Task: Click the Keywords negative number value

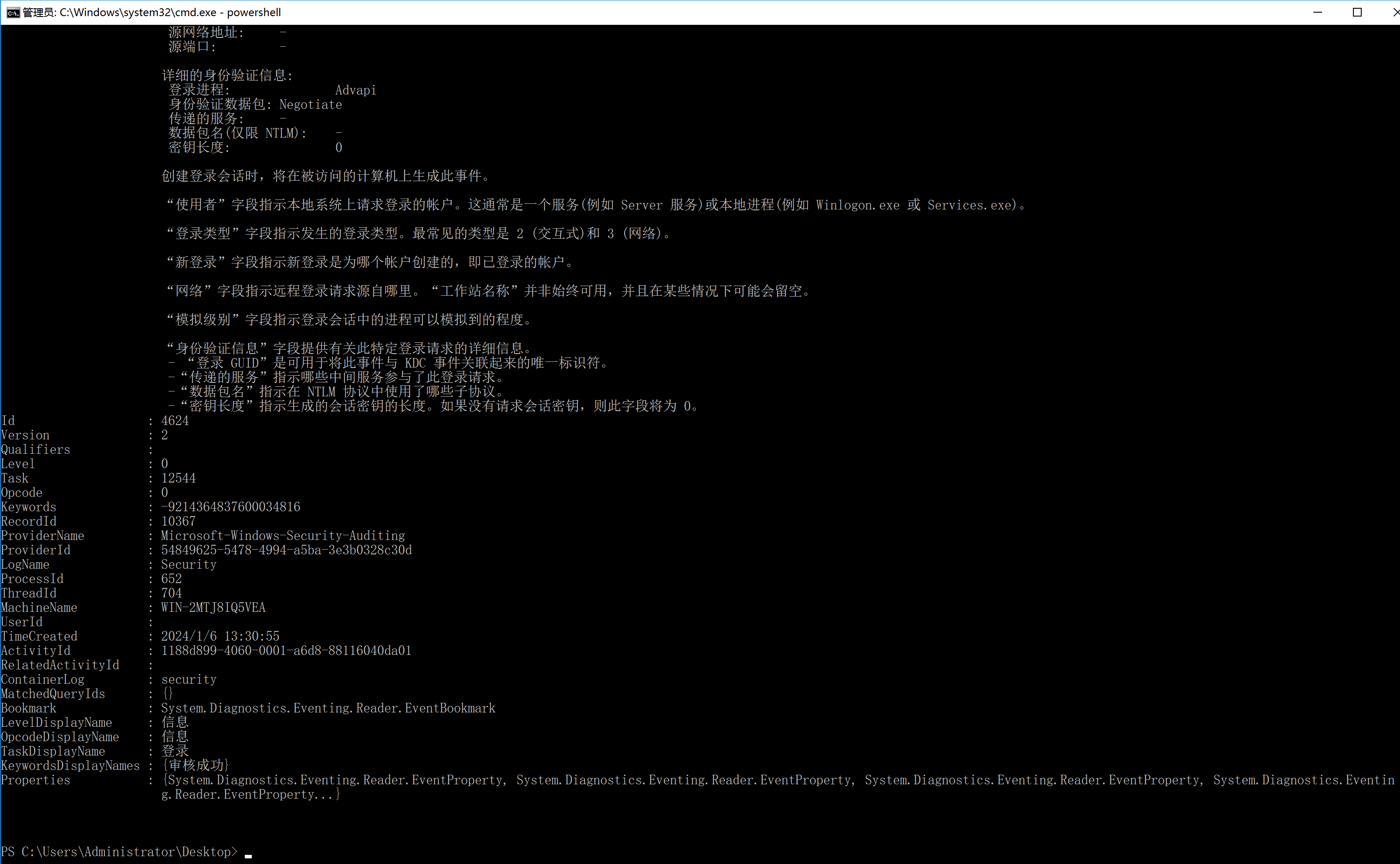Action: click(230, 507)
